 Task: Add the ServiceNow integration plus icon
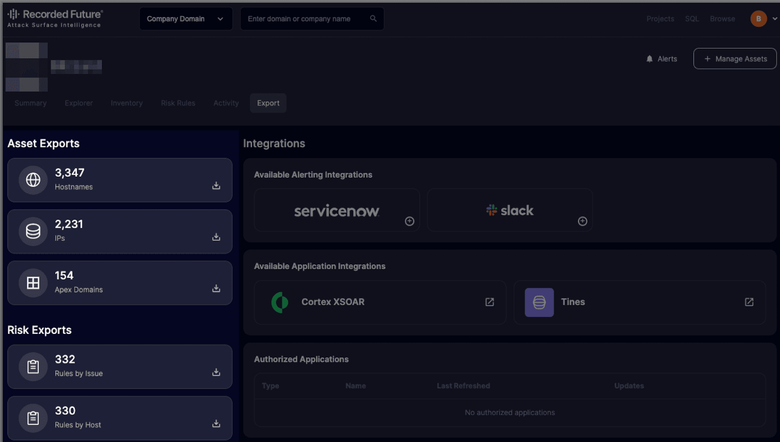(x=409, y=221)
